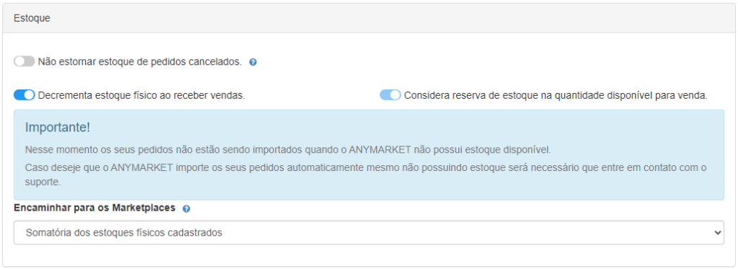Click the alert sentence starting with Caso deseje

365,175
